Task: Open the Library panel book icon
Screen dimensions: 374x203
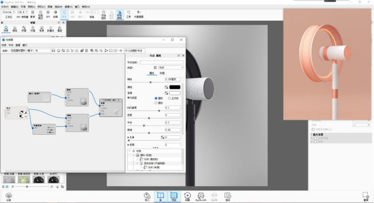Action: [161, 196]
